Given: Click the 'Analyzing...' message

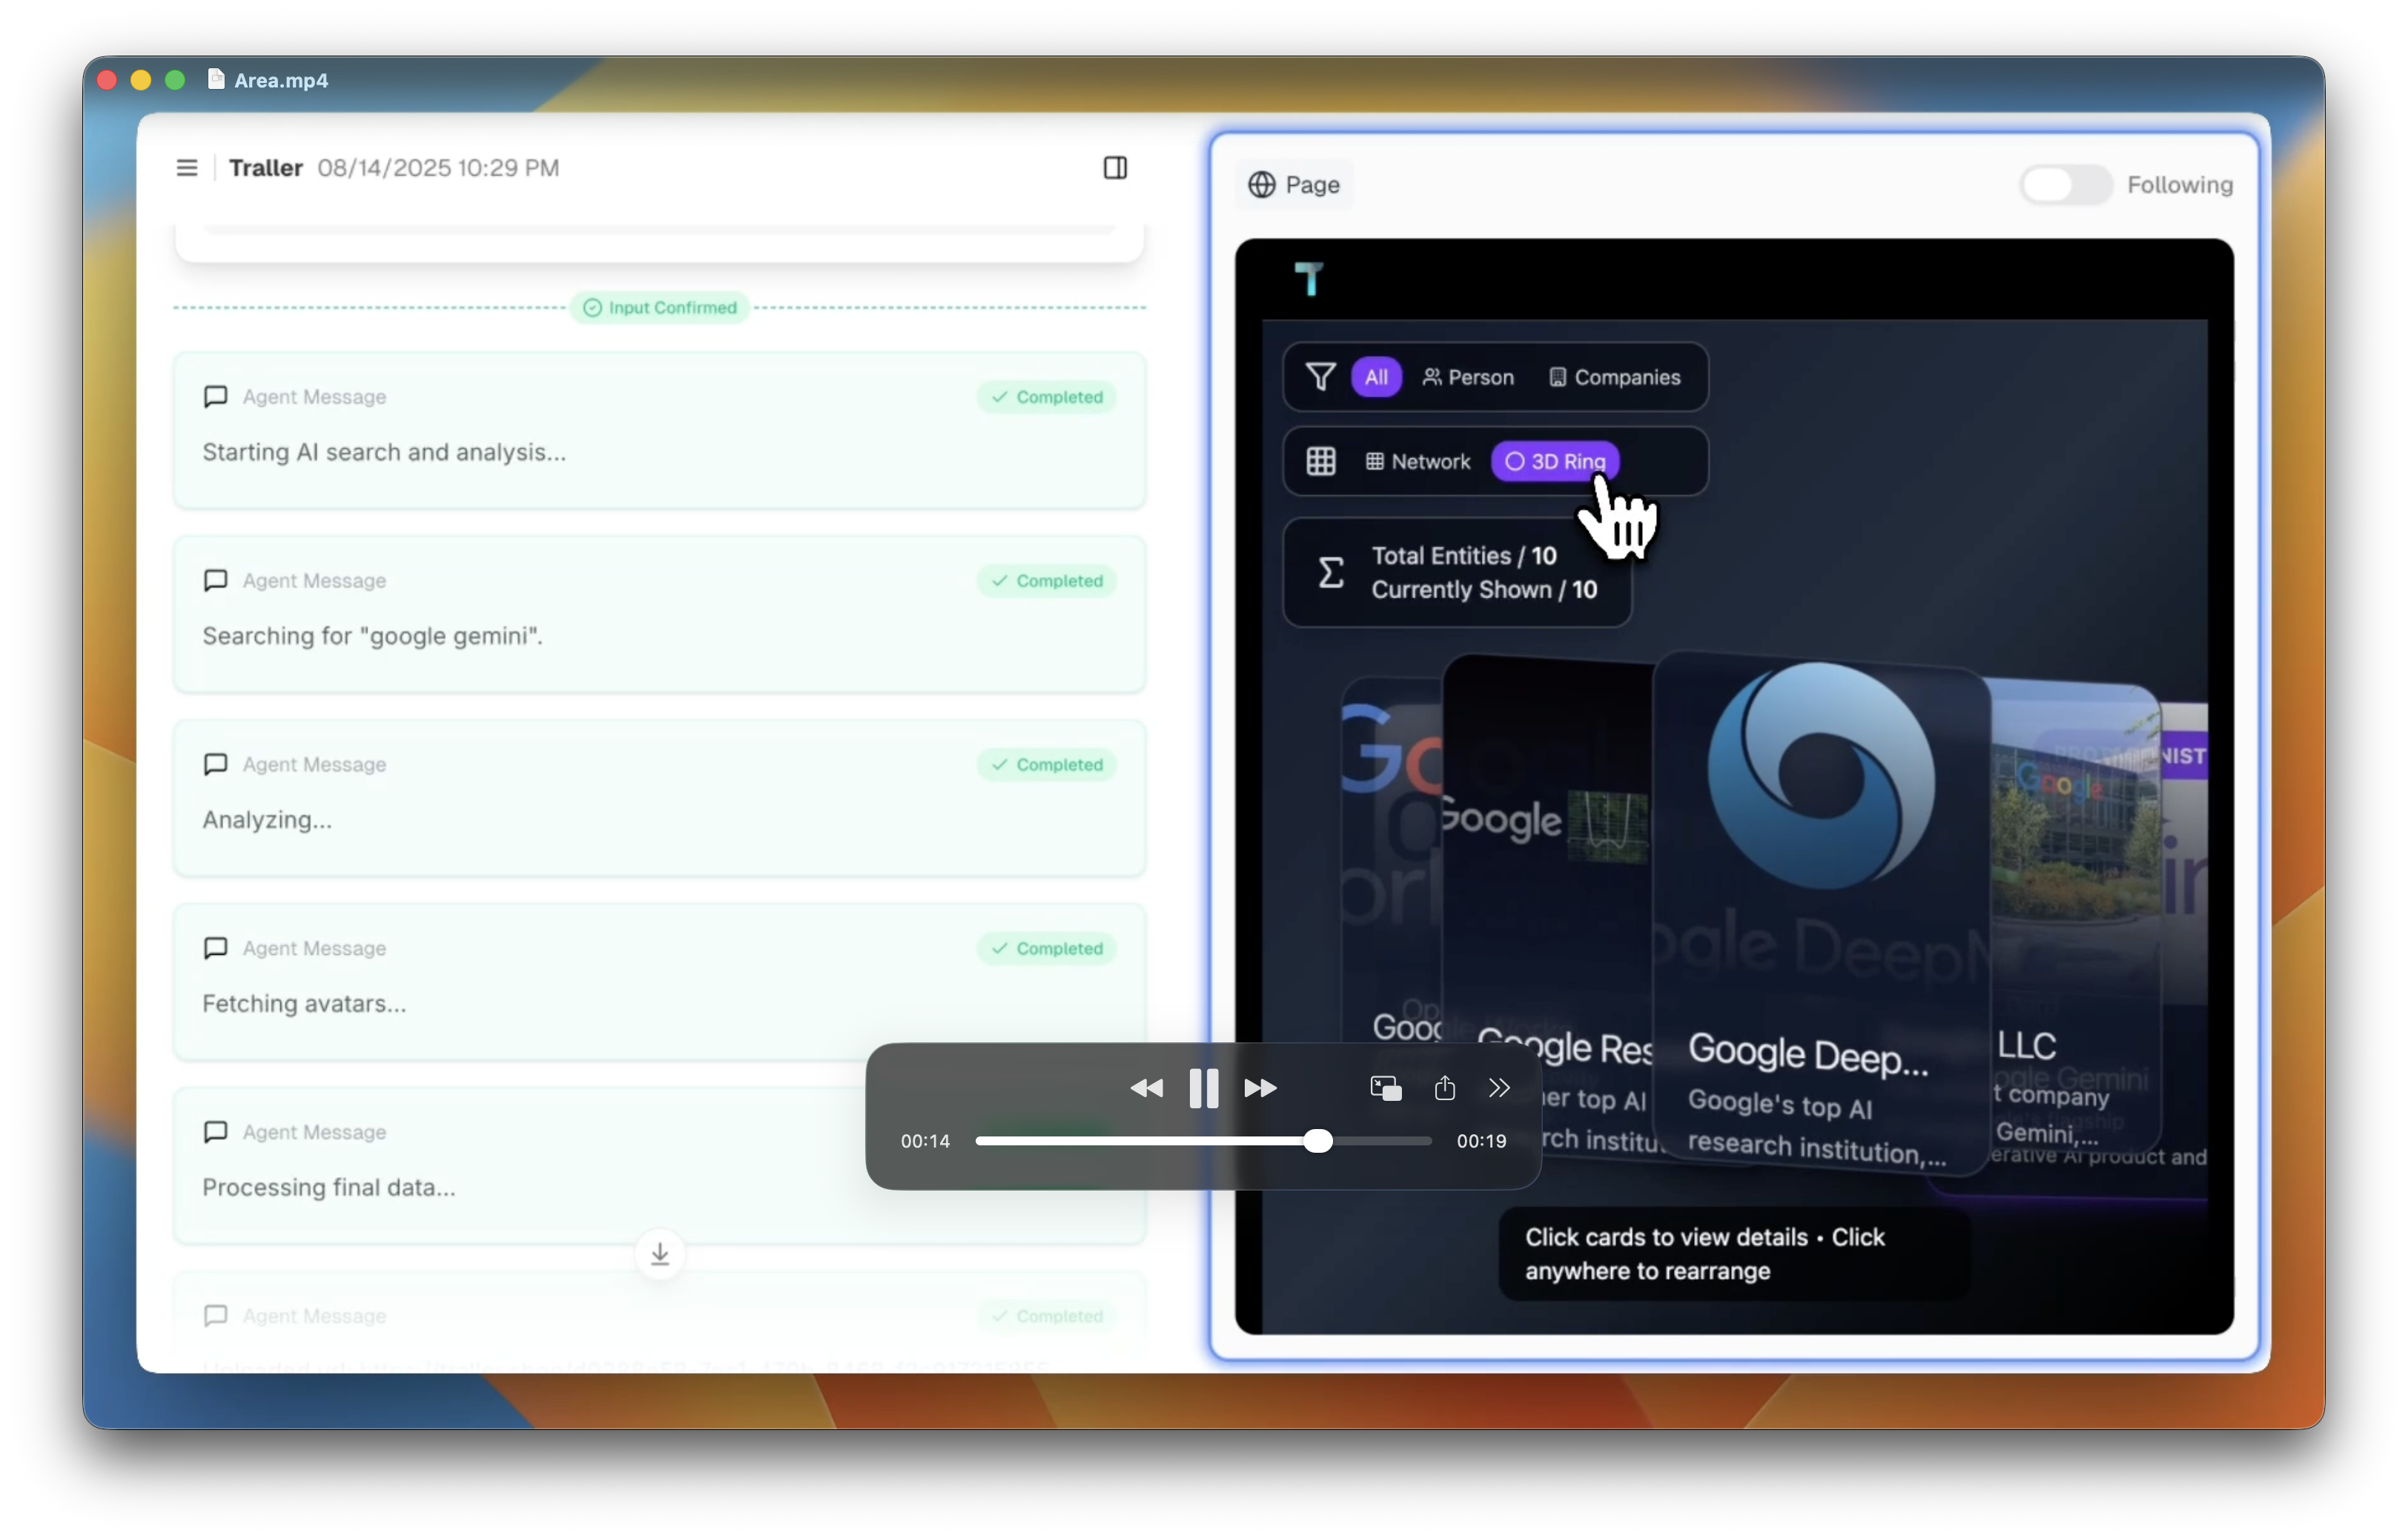Looking at the screenshot, I should coord(267,821).
